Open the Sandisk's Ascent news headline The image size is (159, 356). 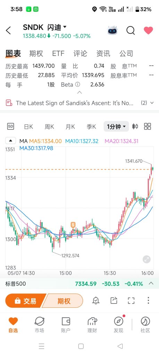pos(75,103)
